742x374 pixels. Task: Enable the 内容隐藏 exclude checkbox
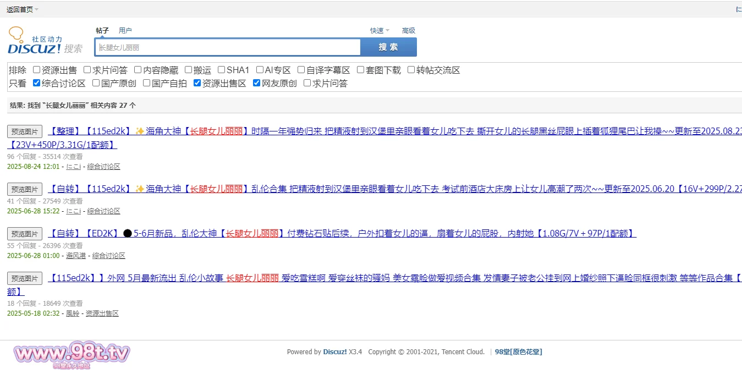138,70
